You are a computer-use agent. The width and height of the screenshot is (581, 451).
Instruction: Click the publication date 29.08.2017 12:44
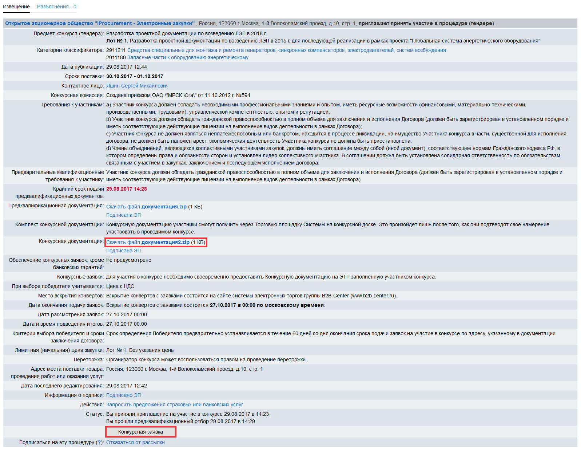tap(126, 67)
